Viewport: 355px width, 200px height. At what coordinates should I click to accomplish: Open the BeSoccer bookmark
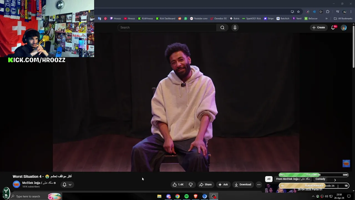311,19
